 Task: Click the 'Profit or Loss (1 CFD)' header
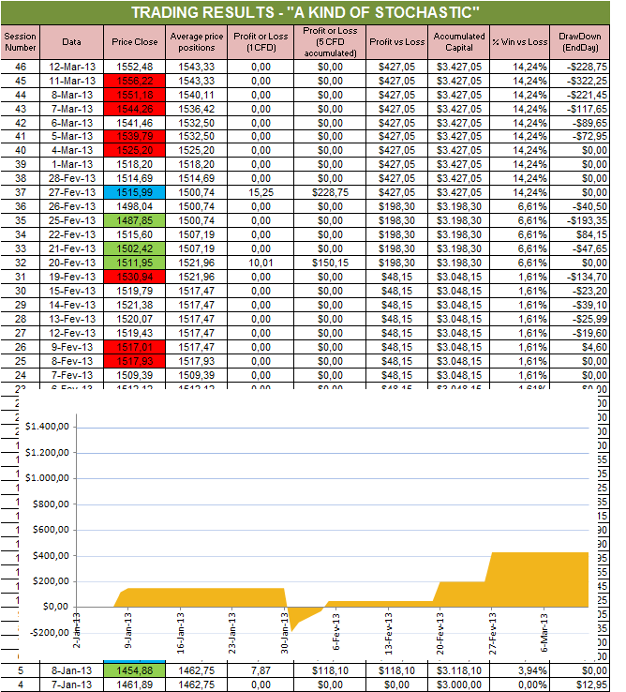[x=261, y=42]
